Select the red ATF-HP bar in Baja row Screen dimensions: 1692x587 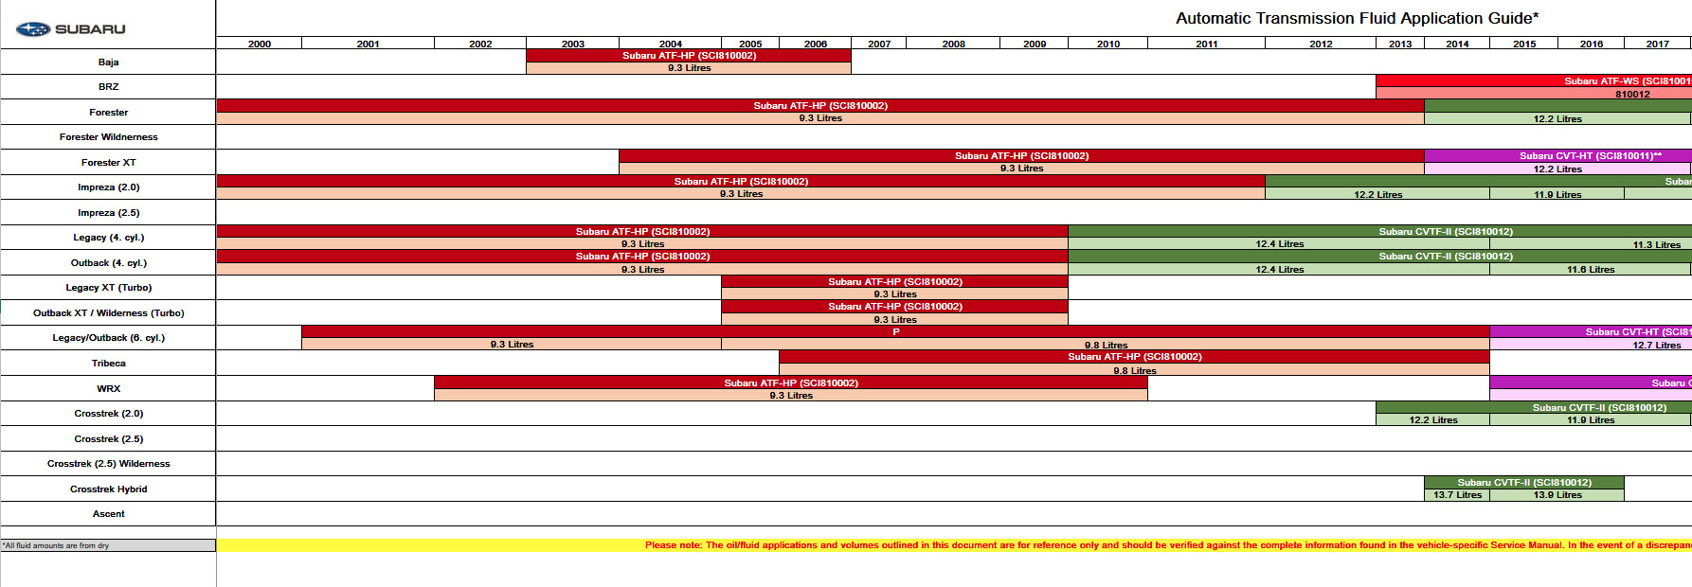pos(689,56)
